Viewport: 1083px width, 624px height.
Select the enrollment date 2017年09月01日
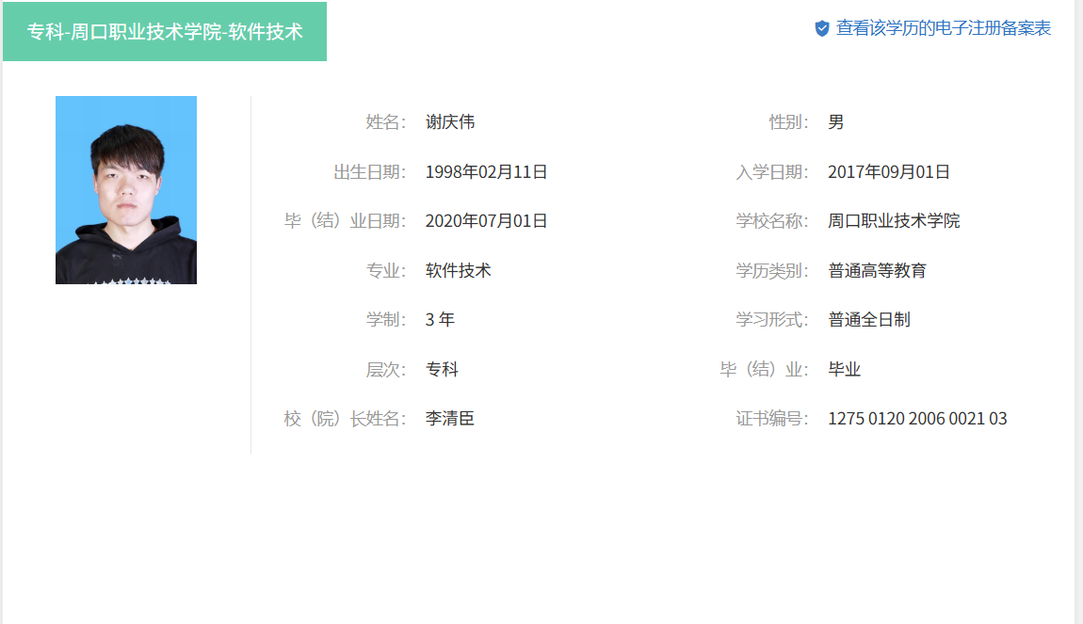[889, 172]
